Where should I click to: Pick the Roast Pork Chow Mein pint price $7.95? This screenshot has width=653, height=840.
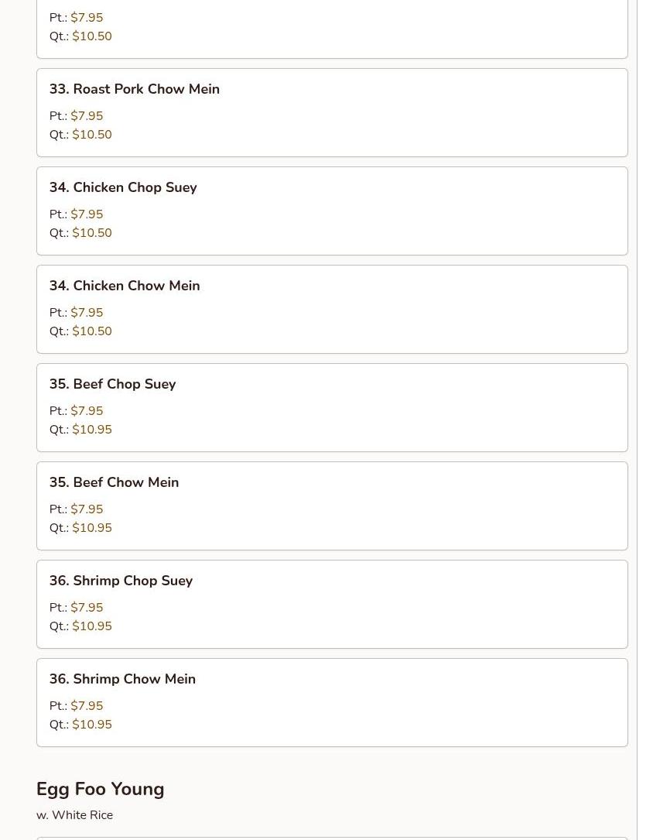coord(87,115)
